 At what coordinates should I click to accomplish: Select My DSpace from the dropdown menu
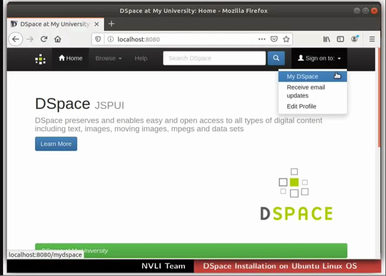[302, 77]
